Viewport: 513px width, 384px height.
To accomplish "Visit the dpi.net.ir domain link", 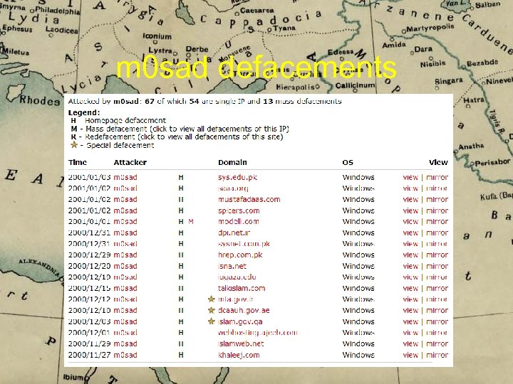I will [234, 233].
